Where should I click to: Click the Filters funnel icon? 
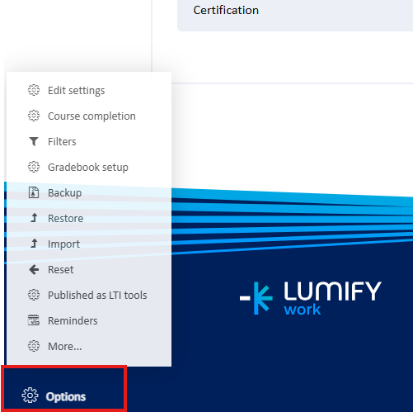34,141
